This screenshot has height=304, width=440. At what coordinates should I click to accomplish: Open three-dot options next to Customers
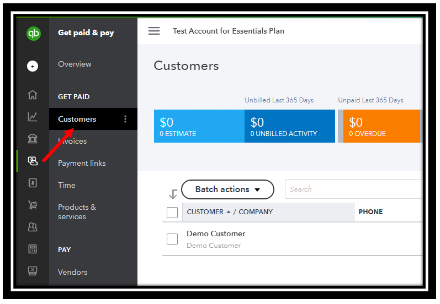(x=125, y=119)
